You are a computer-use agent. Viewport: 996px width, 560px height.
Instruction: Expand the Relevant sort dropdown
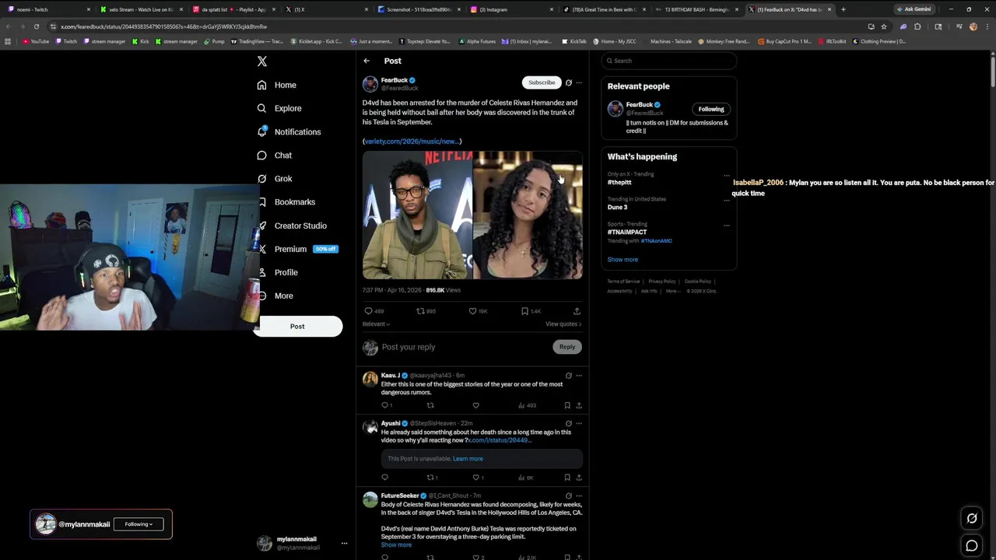click(x=376, y=324)
